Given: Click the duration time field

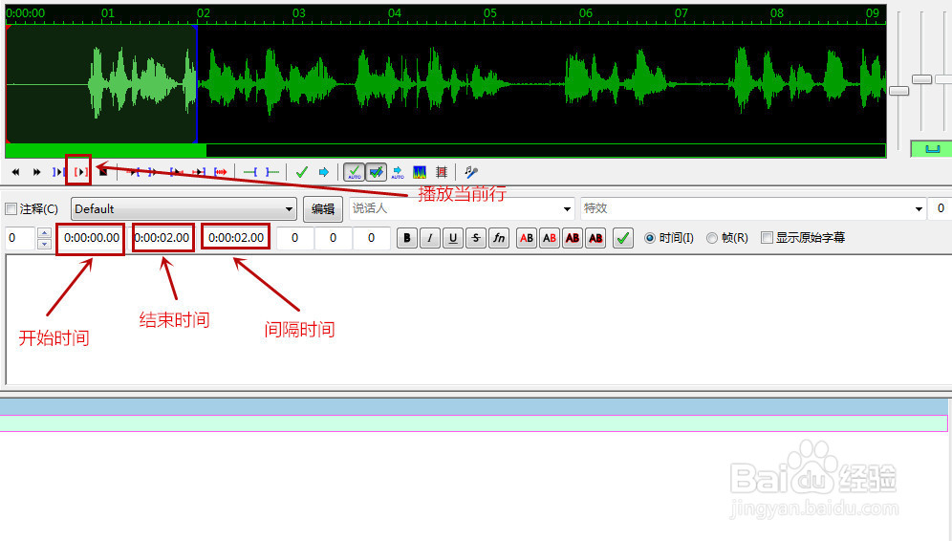Looking at the screenshot, I should tap(235, 238).
